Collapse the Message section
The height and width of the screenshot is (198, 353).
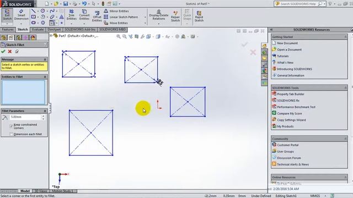tap(45, 59)
